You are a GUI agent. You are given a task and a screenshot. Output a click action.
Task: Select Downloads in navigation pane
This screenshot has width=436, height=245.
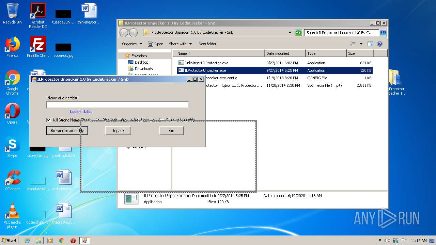[144, 69]
